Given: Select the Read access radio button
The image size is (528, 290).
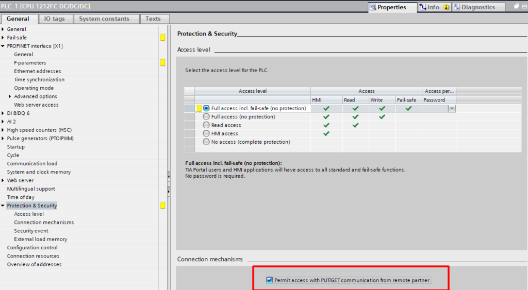Looking at the screenshot, I should tap(206, 125).
